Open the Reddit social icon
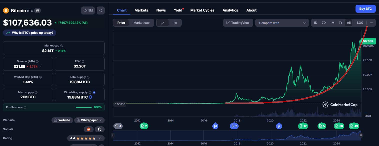Screen dimensions: 379x146 click(88, 129)
